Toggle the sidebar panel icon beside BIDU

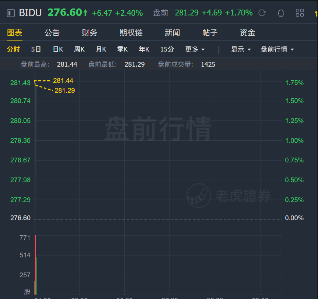click(x=11, y=13)
